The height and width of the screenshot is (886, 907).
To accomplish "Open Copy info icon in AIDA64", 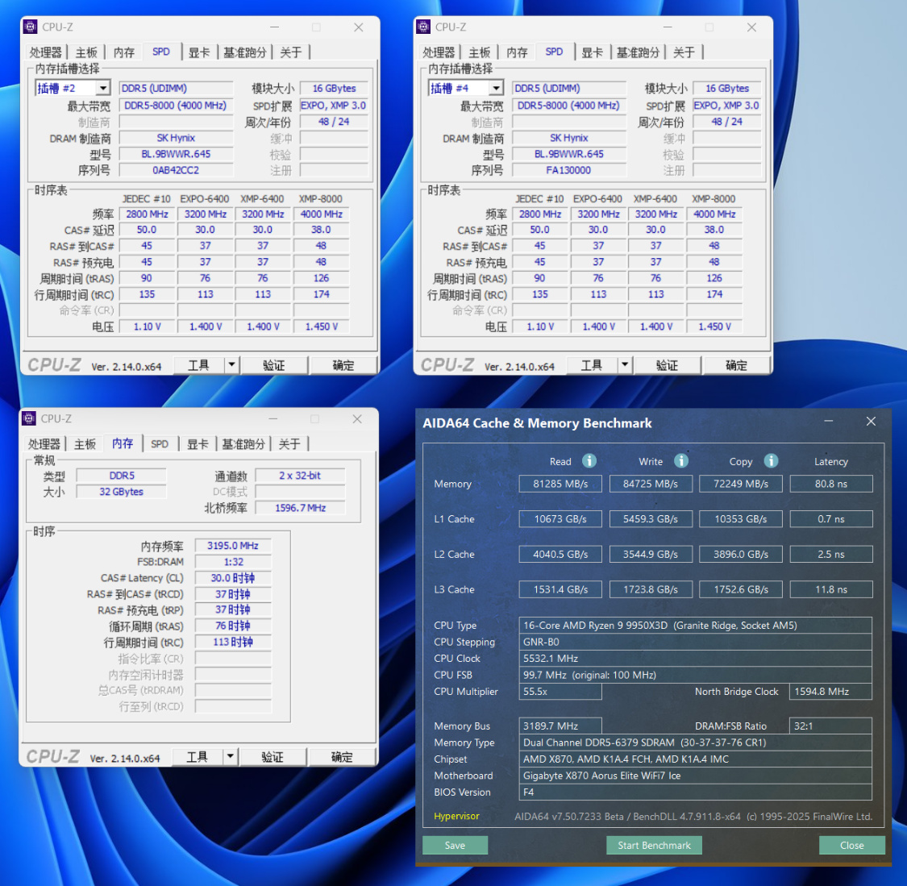I will coord(771,460).
